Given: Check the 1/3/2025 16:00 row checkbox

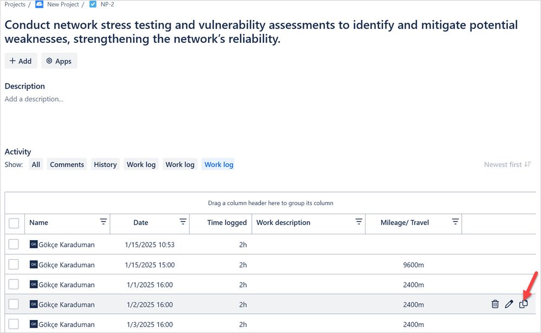Looking at the screenshot, I should (x=14, y=324).
